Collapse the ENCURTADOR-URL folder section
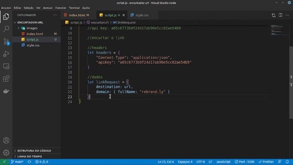Image resolution: width=293 pixels, height=165 pixels. (37, 22)
